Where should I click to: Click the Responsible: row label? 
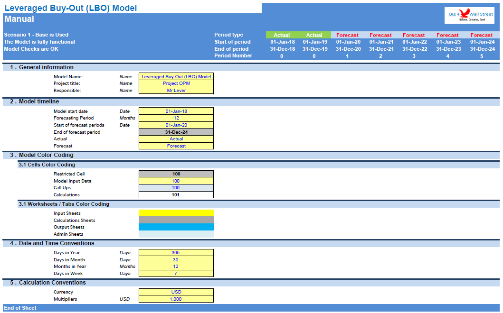[x=67, y=91]
